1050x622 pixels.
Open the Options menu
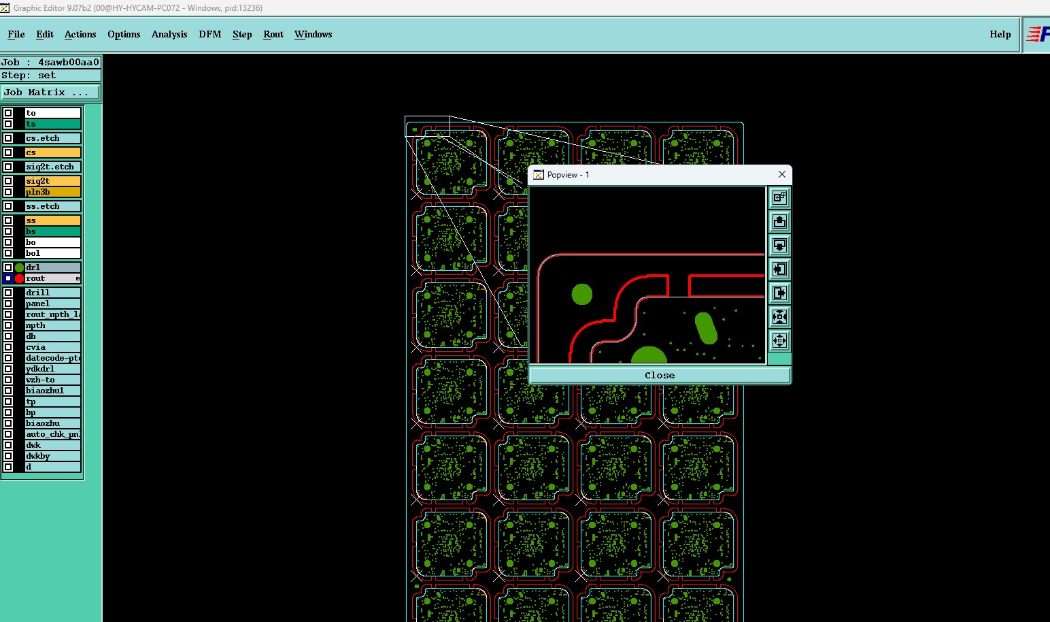coord(124,34)
